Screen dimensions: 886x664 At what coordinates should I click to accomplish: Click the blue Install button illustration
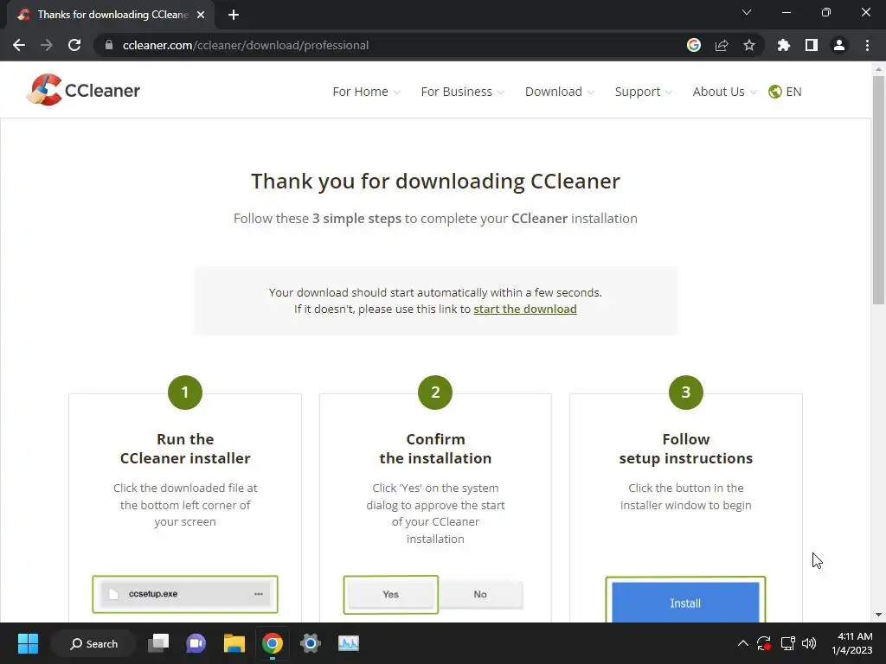tap(685, 602)
